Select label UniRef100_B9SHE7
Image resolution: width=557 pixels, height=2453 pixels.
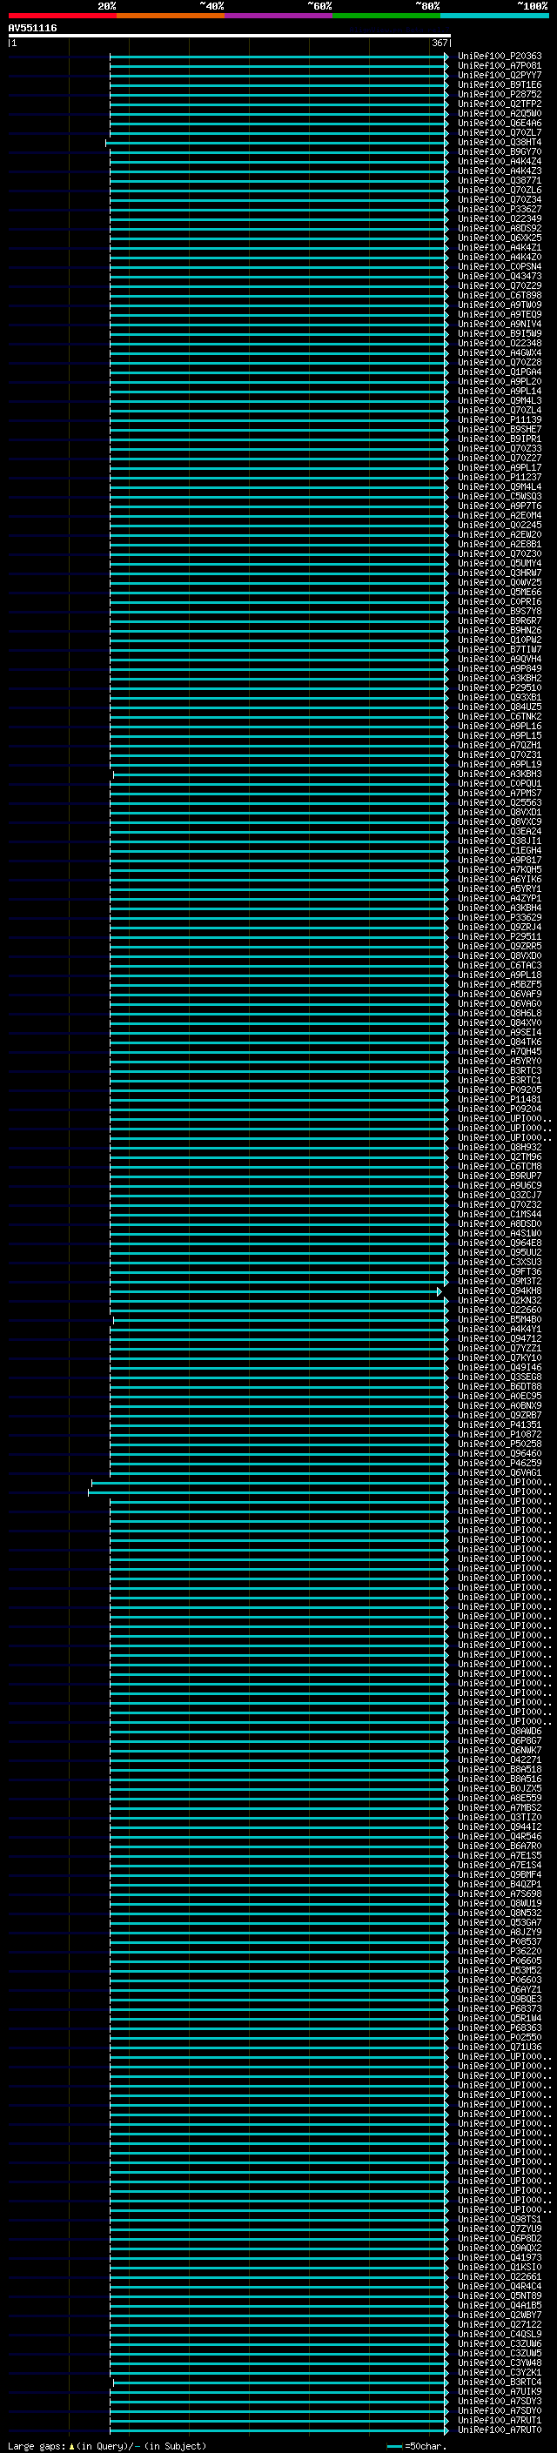tap(500, 430)
